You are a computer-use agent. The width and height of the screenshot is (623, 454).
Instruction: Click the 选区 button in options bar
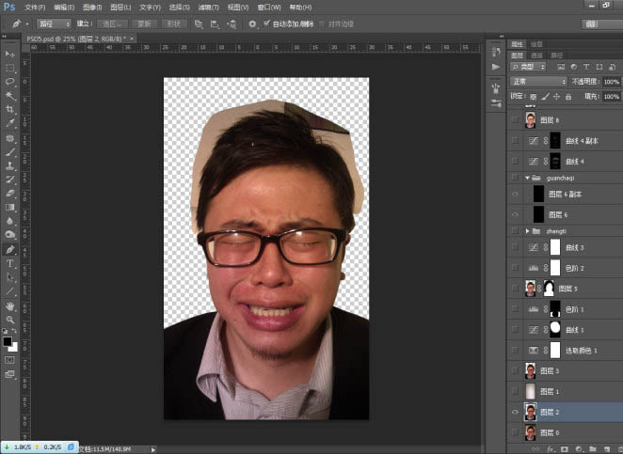[113, 23]
